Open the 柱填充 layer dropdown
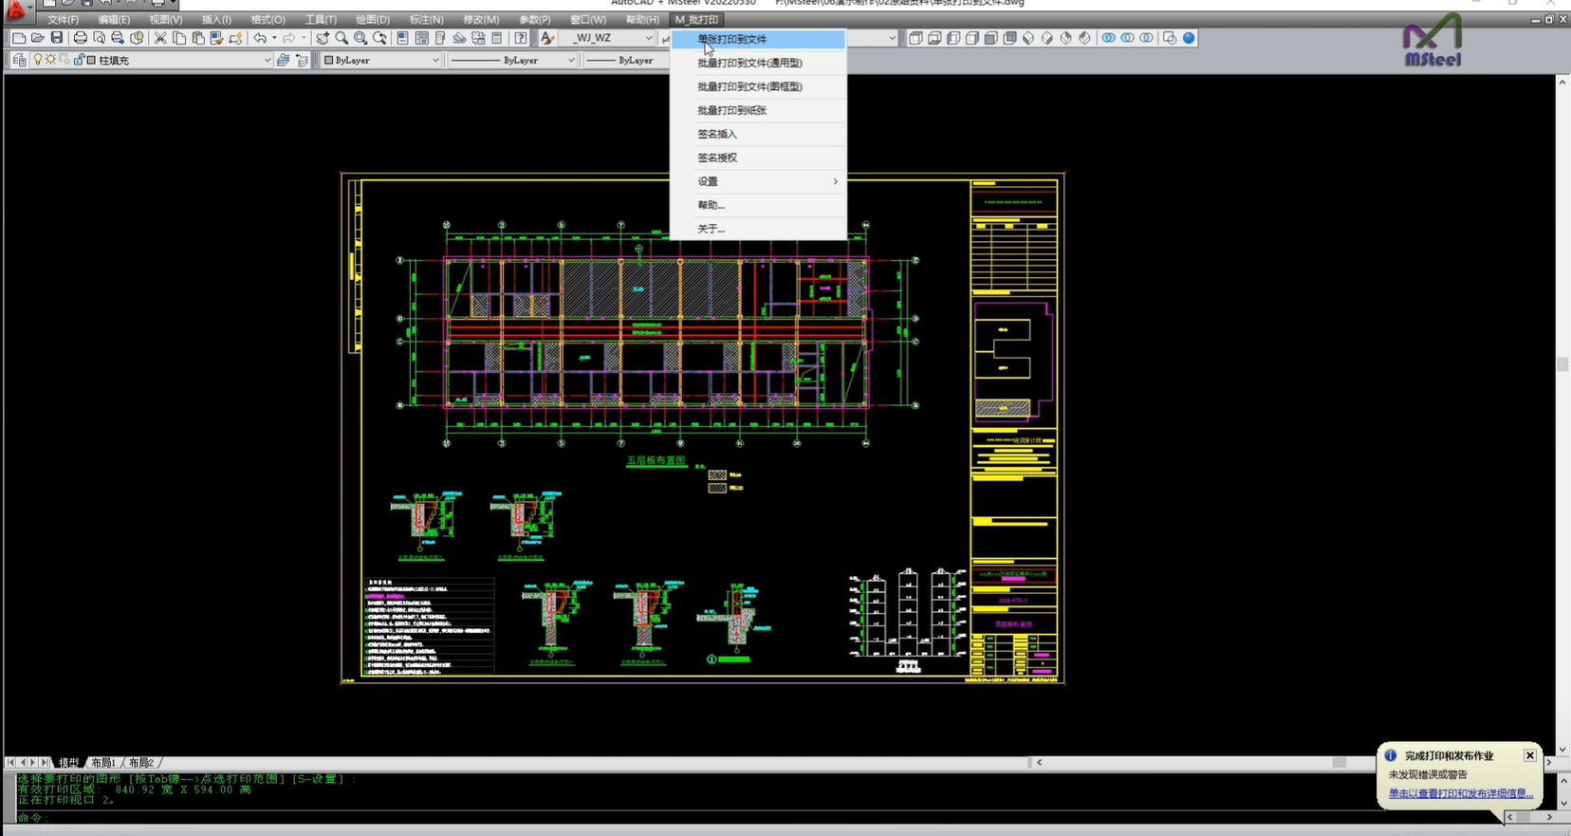 267,60
